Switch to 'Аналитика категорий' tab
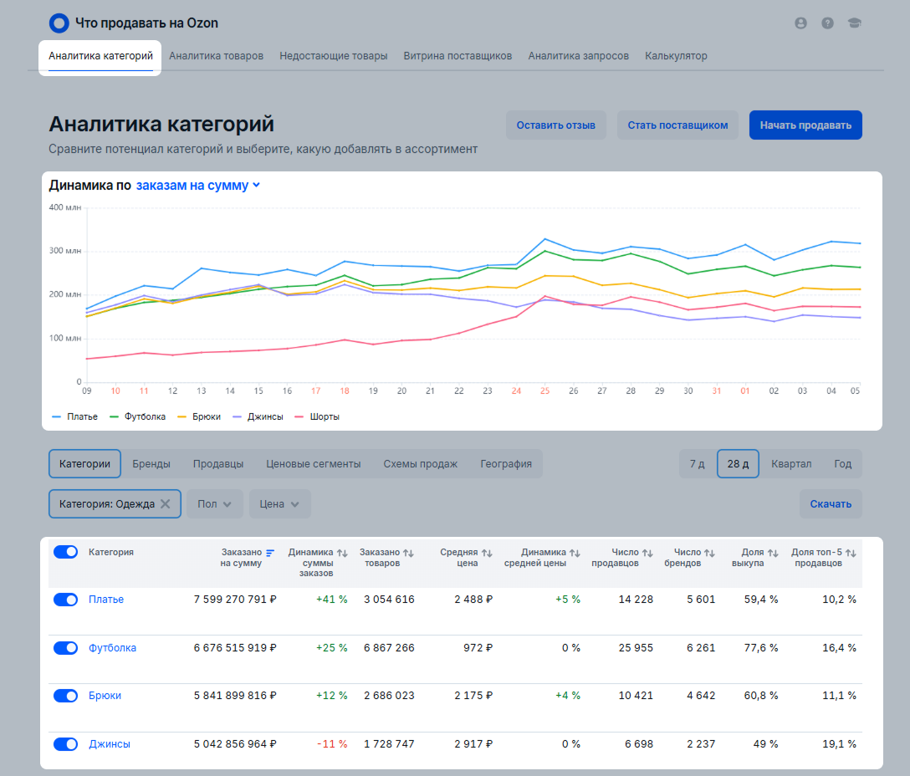 [x=100, y=56]
